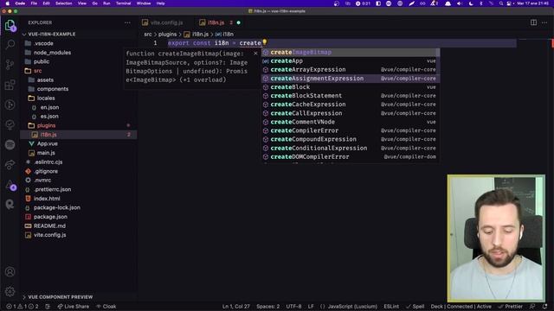The height and width of the screenshot is (311, 554).
Task: Go to line via Ln 1, Col 27
Action: [x=235, y=307]
